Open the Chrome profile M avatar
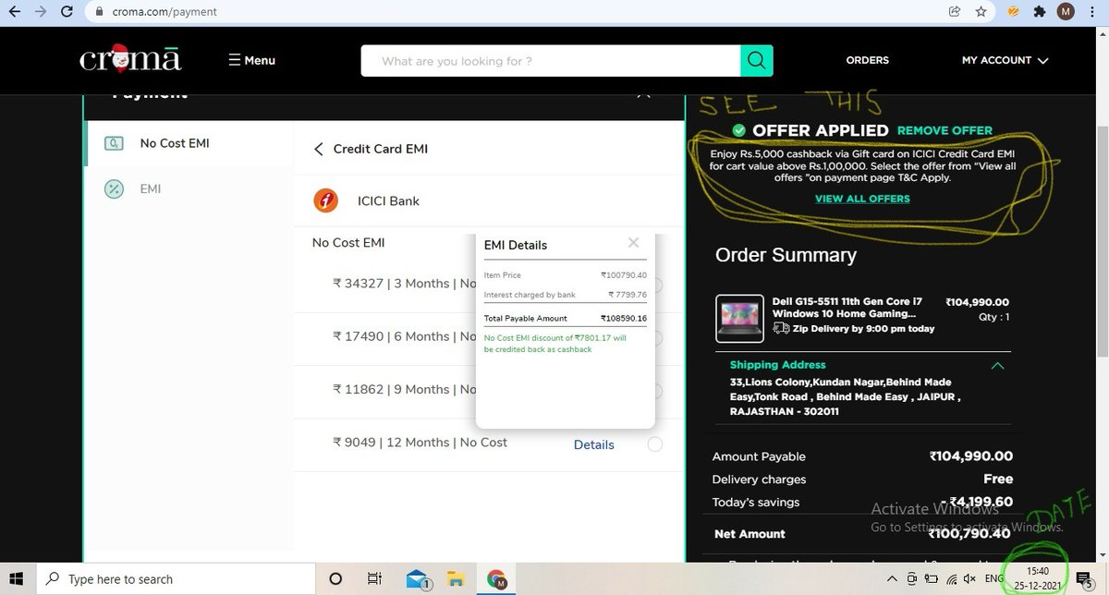Screen dimensions: 1109x595 tap(1066, 12)
